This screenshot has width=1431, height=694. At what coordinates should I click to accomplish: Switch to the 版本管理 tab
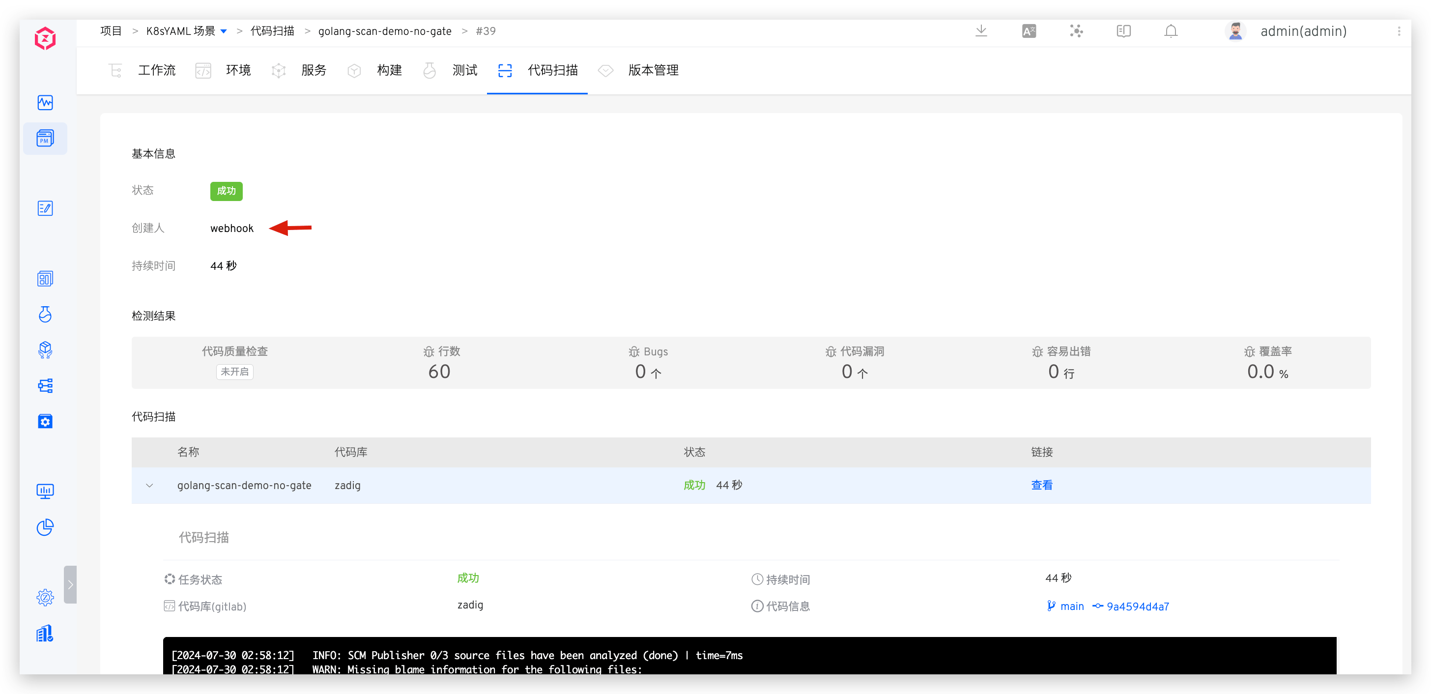[x=653, y=71]
